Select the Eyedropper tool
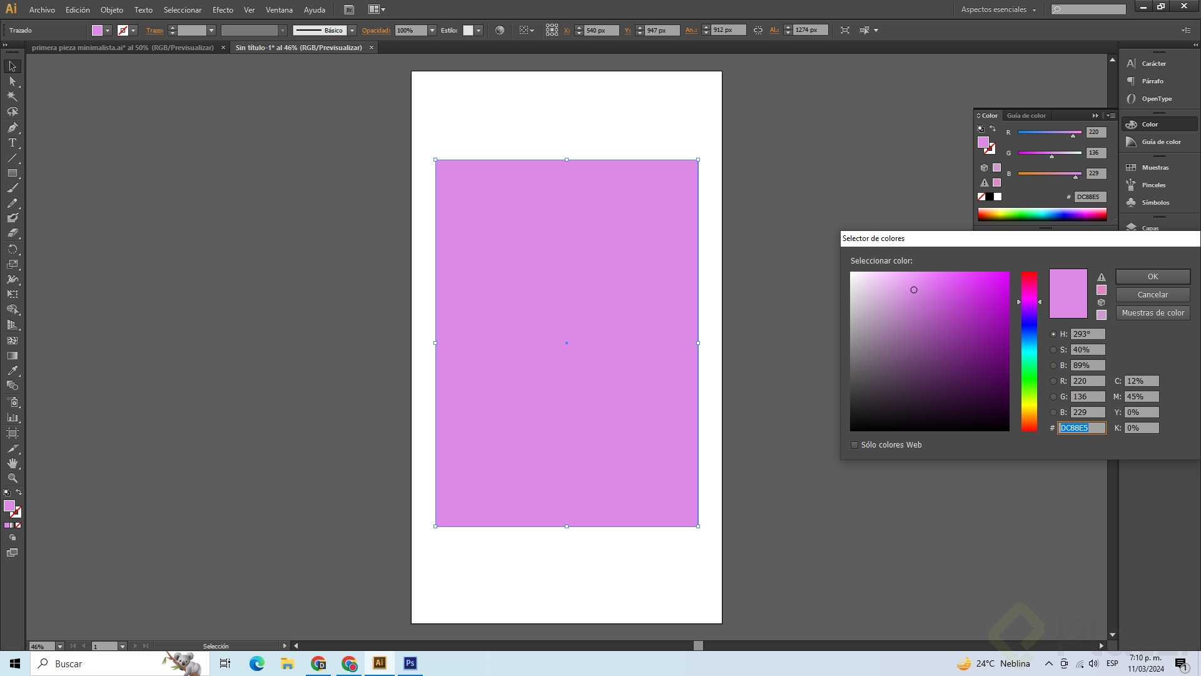Viewport: 1201px width, 676px height. [13, 371]
